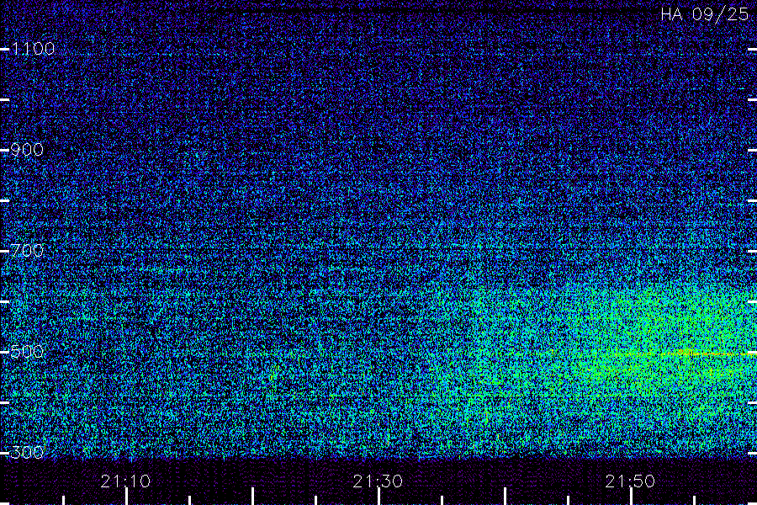Click the 21:50 time axis label
Viewport: 757px width, 505px height.
coord(630,481)
